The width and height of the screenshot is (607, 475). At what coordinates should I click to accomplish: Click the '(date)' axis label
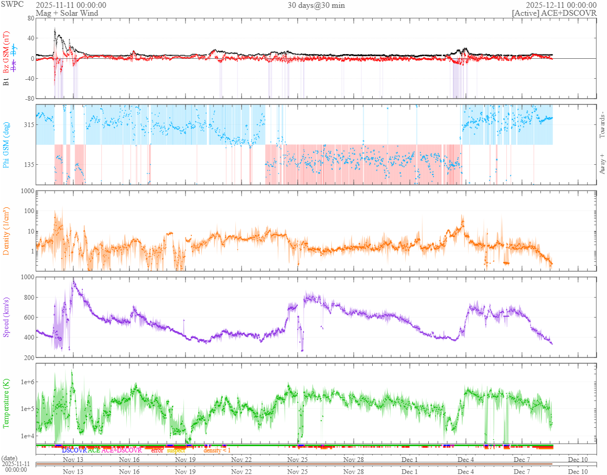(9, 458)
